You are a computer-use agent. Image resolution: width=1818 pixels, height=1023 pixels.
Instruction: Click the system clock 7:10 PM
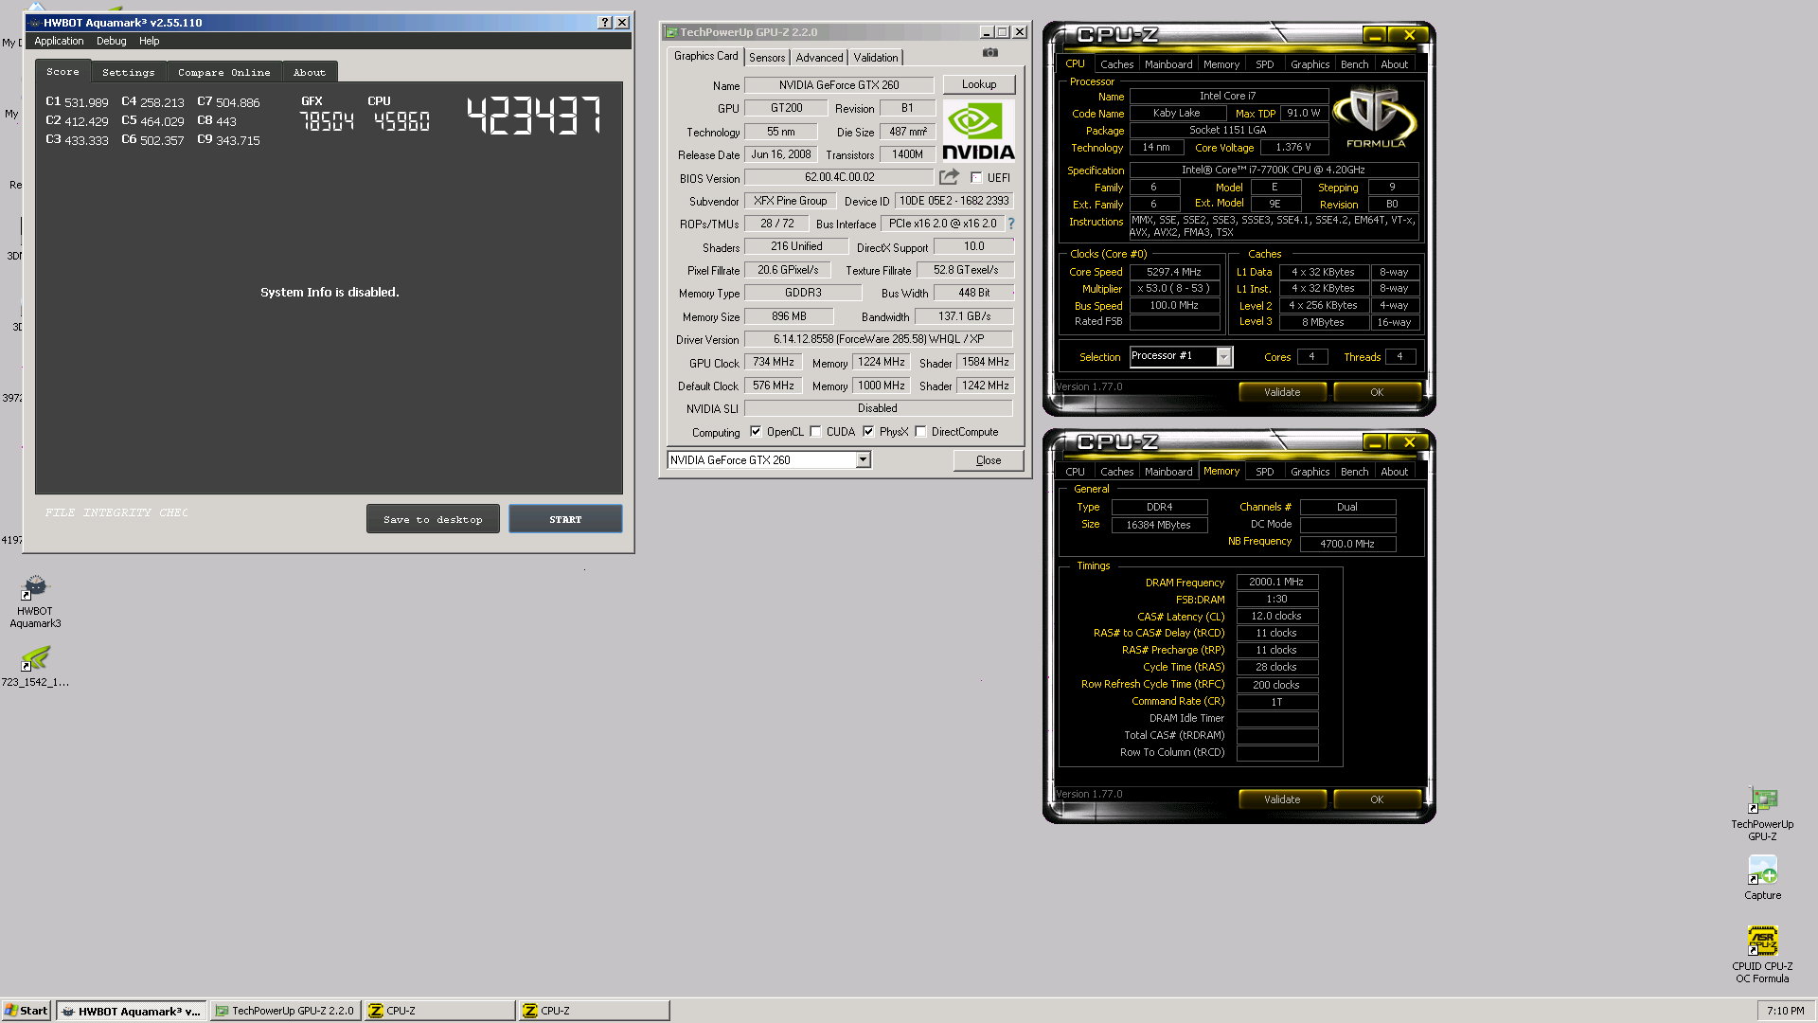point(1785,1011)
